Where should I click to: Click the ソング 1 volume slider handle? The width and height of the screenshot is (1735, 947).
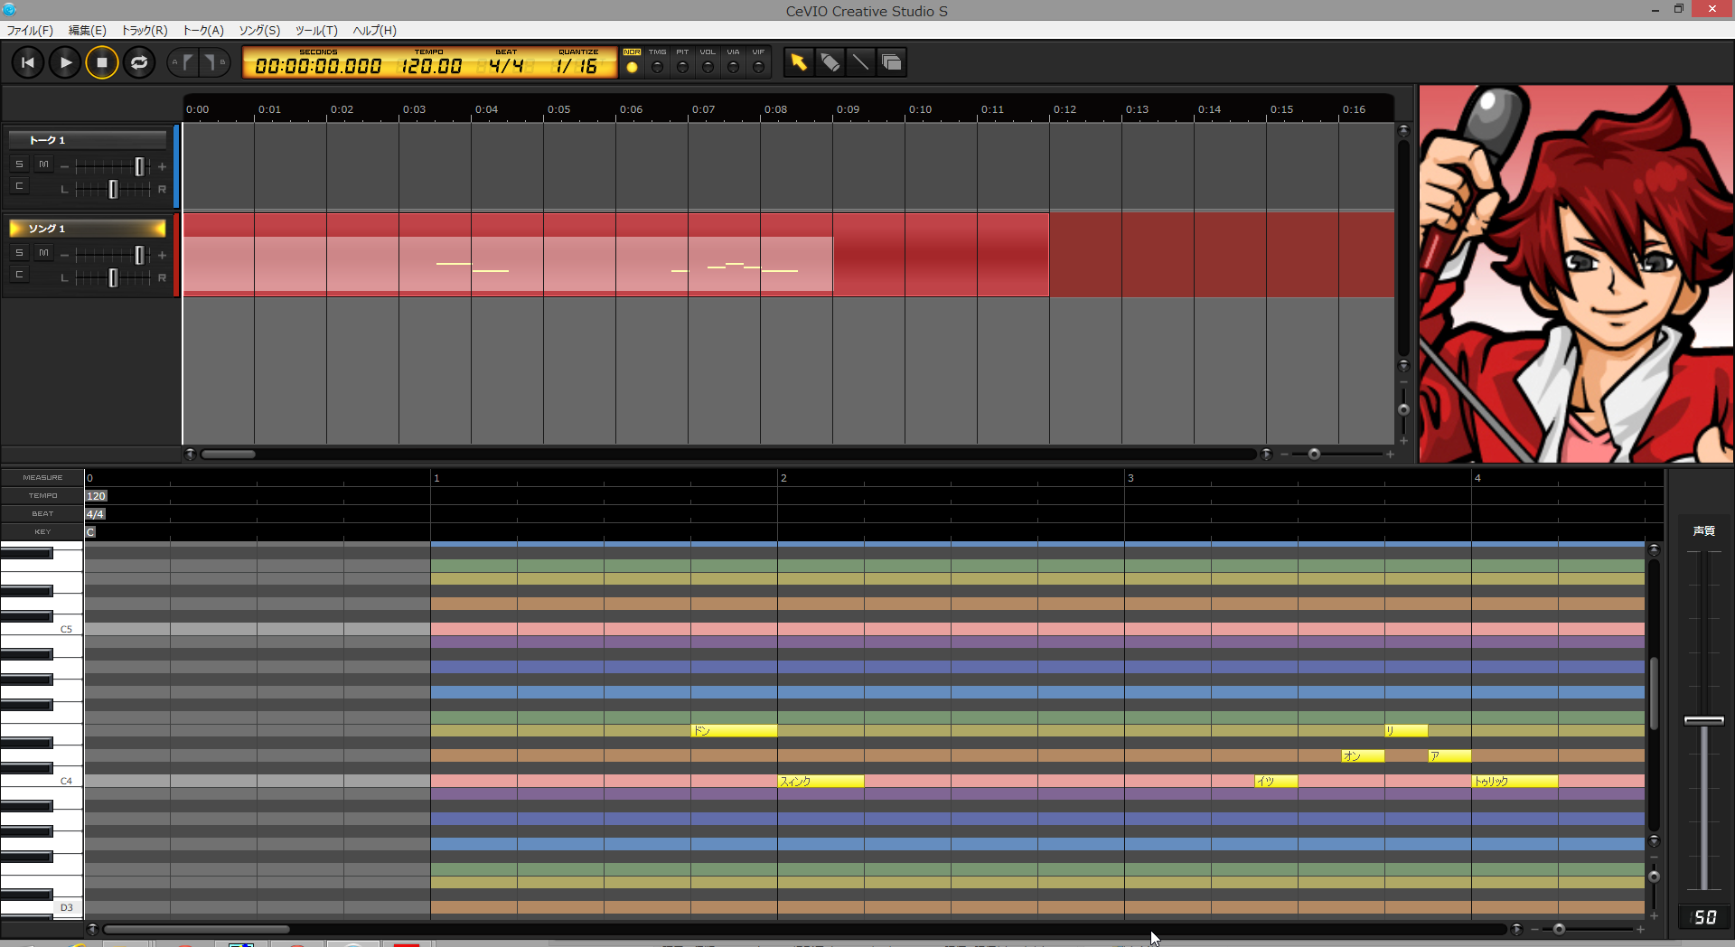[139, 255]
